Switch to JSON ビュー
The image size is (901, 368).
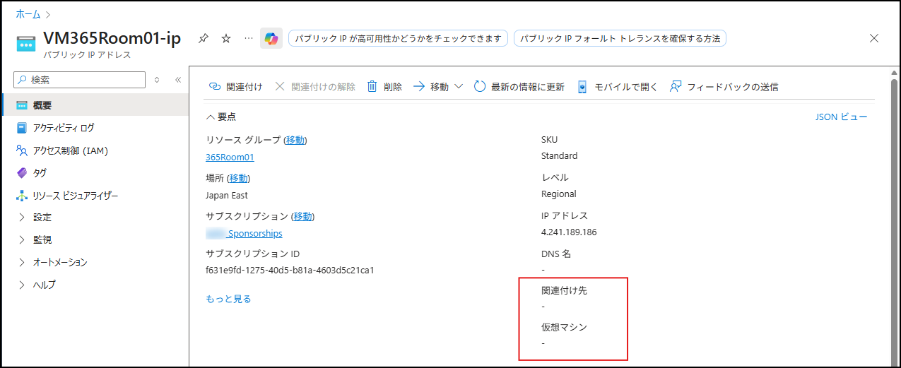coord(841,117)
